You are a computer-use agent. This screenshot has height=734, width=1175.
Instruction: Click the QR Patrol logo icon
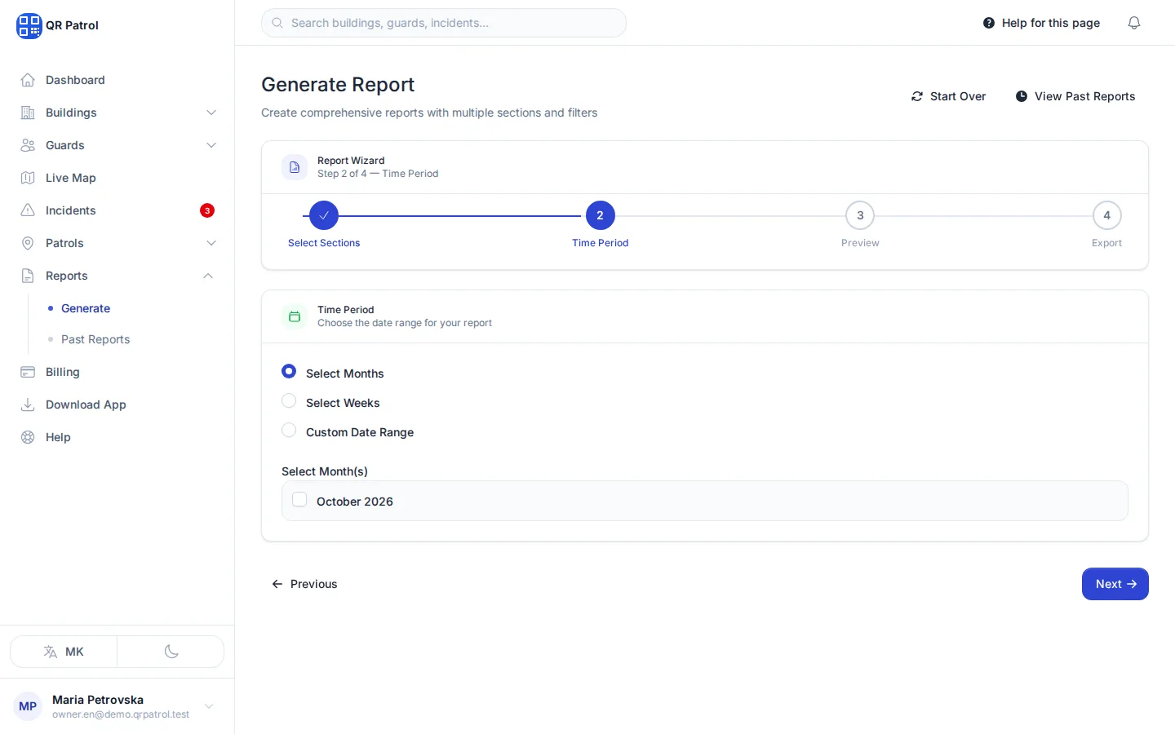(29, 25)
